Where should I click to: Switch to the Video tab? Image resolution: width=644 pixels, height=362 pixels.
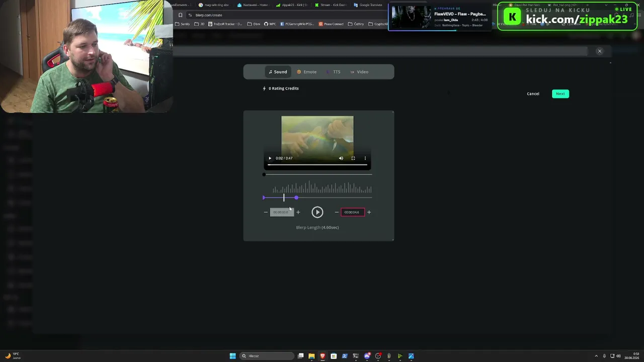(359, 72)
